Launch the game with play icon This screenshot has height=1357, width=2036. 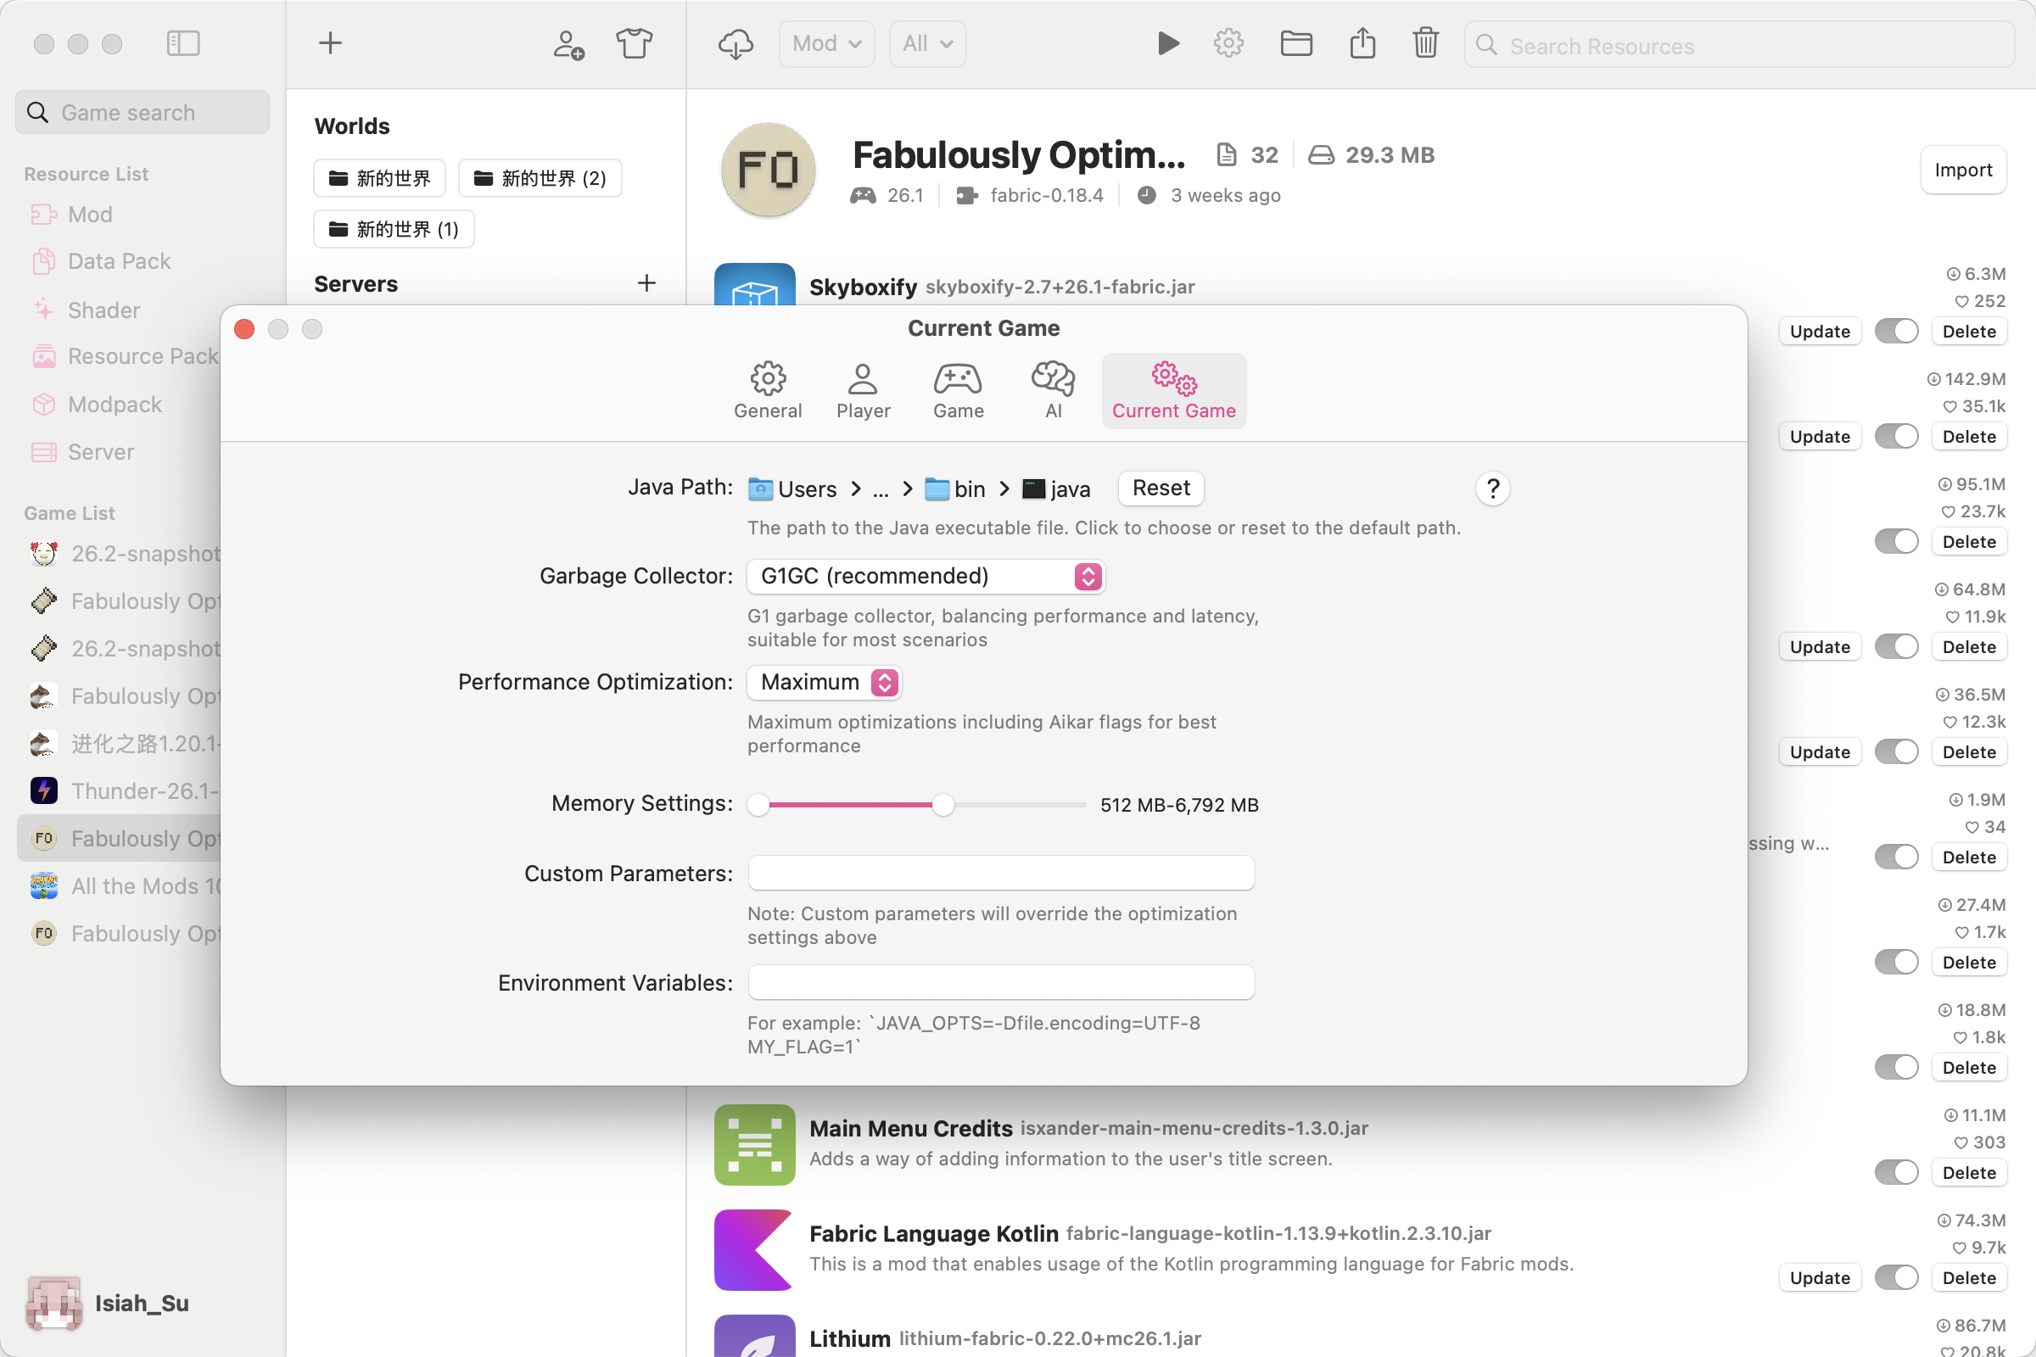pyautogui.click(x=1168, y=43)
